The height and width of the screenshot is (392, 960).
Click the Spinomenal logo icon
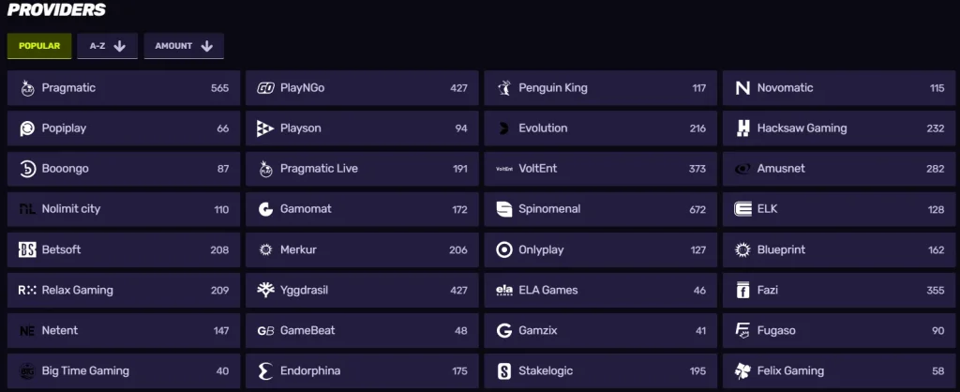503,209
